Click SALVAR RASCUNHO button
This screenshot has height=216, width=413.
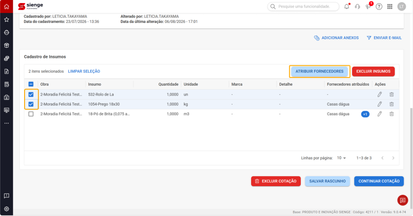327,181
